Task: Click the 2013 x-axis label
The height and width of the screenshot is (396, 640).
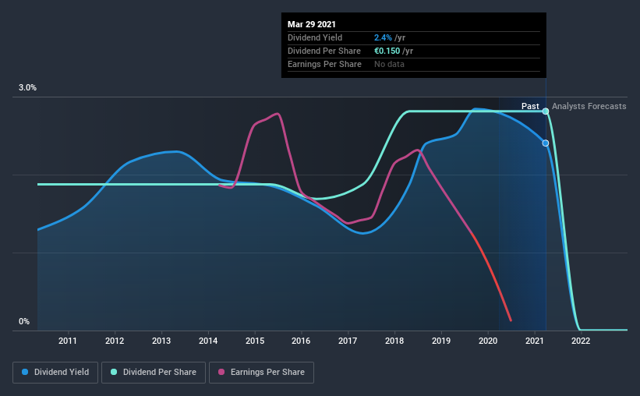Action: (161, 341)
